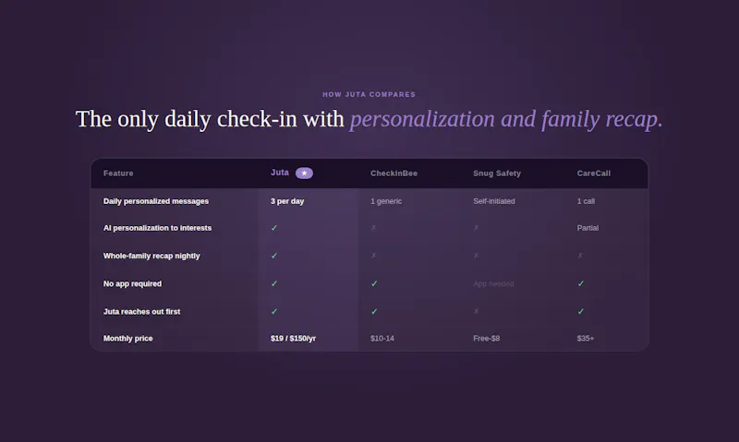Image resolution: width=739 pixels, height=442 pixels.
Task: Click the '$35+' price cell
Action: 586,338
